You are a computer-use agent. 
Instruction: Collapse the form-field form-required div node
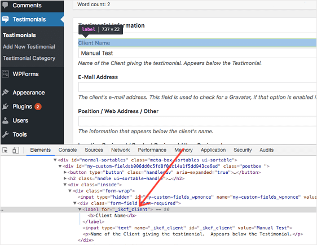click(x=75, y=203)
